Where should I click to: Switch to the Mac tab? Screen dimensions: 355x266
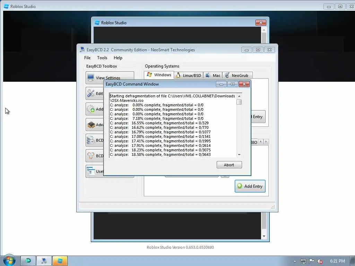coord(213,75)
